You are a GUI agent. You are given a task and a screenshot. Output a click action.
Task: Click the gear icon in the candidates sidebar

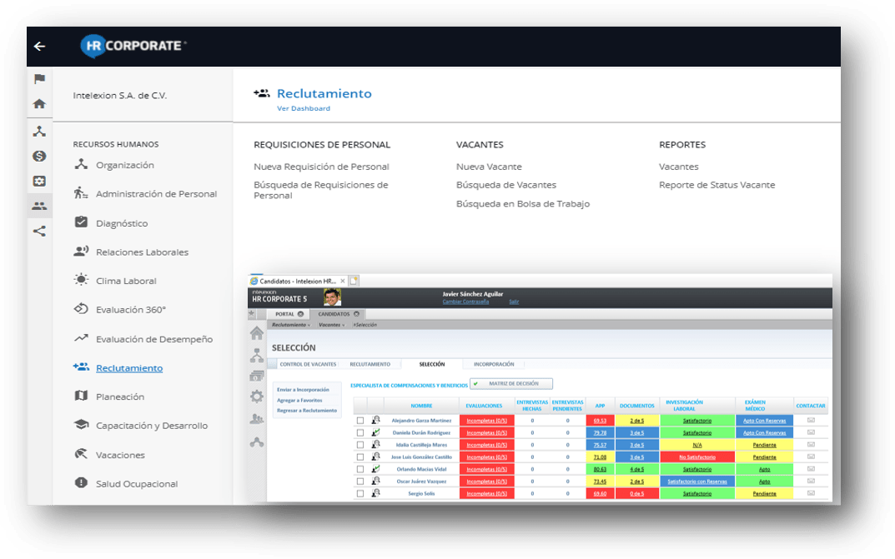[x=257, y=397]
